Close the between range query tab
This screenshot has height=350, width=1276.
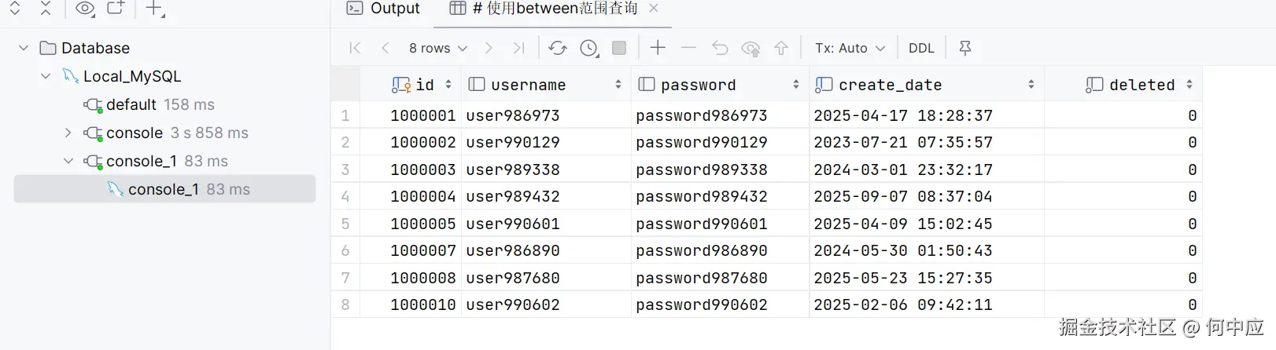click(x=654, y=9)
